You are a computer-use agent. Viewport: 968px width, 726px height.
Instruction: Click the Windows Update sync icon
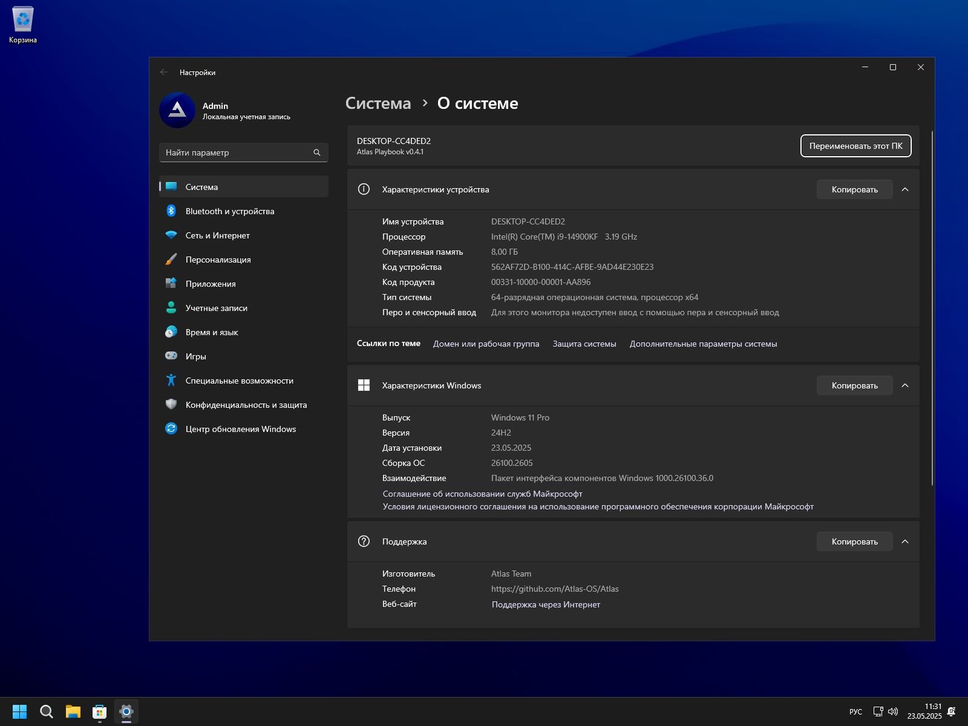(x=171, y=428)
